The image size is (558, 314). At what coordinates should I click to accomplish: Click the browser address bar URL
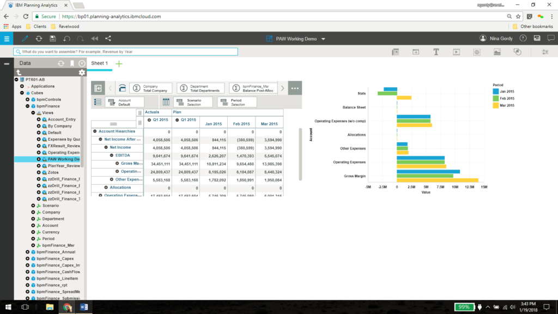[111, 16]
